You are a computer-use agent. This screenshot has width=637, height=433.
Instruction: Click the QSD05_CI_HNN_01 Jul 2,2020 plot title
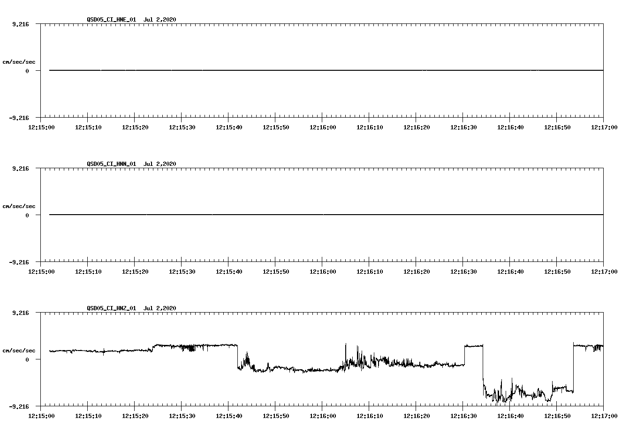[131, 164]
